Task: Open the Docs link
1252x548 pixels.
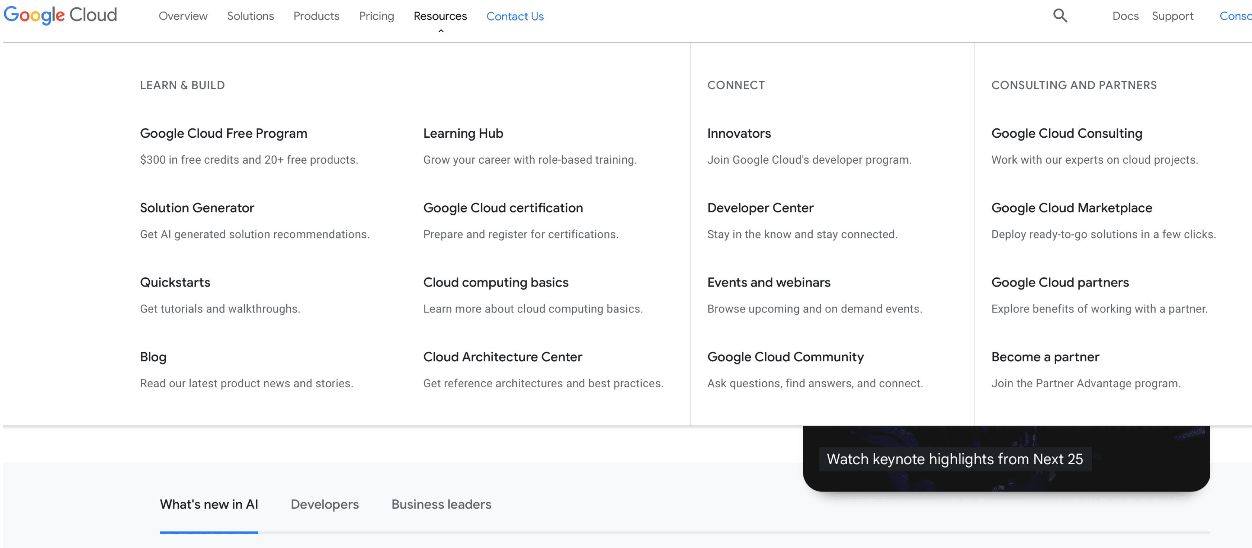Action: [x=1125, y=16]
